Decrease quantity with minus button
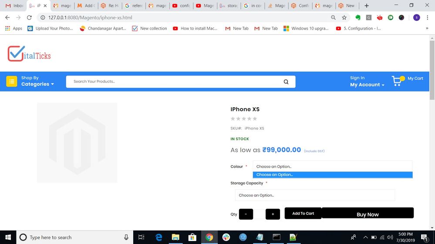Image resolution: width=435 pixels, height=244 pixels. pos(246,214)
